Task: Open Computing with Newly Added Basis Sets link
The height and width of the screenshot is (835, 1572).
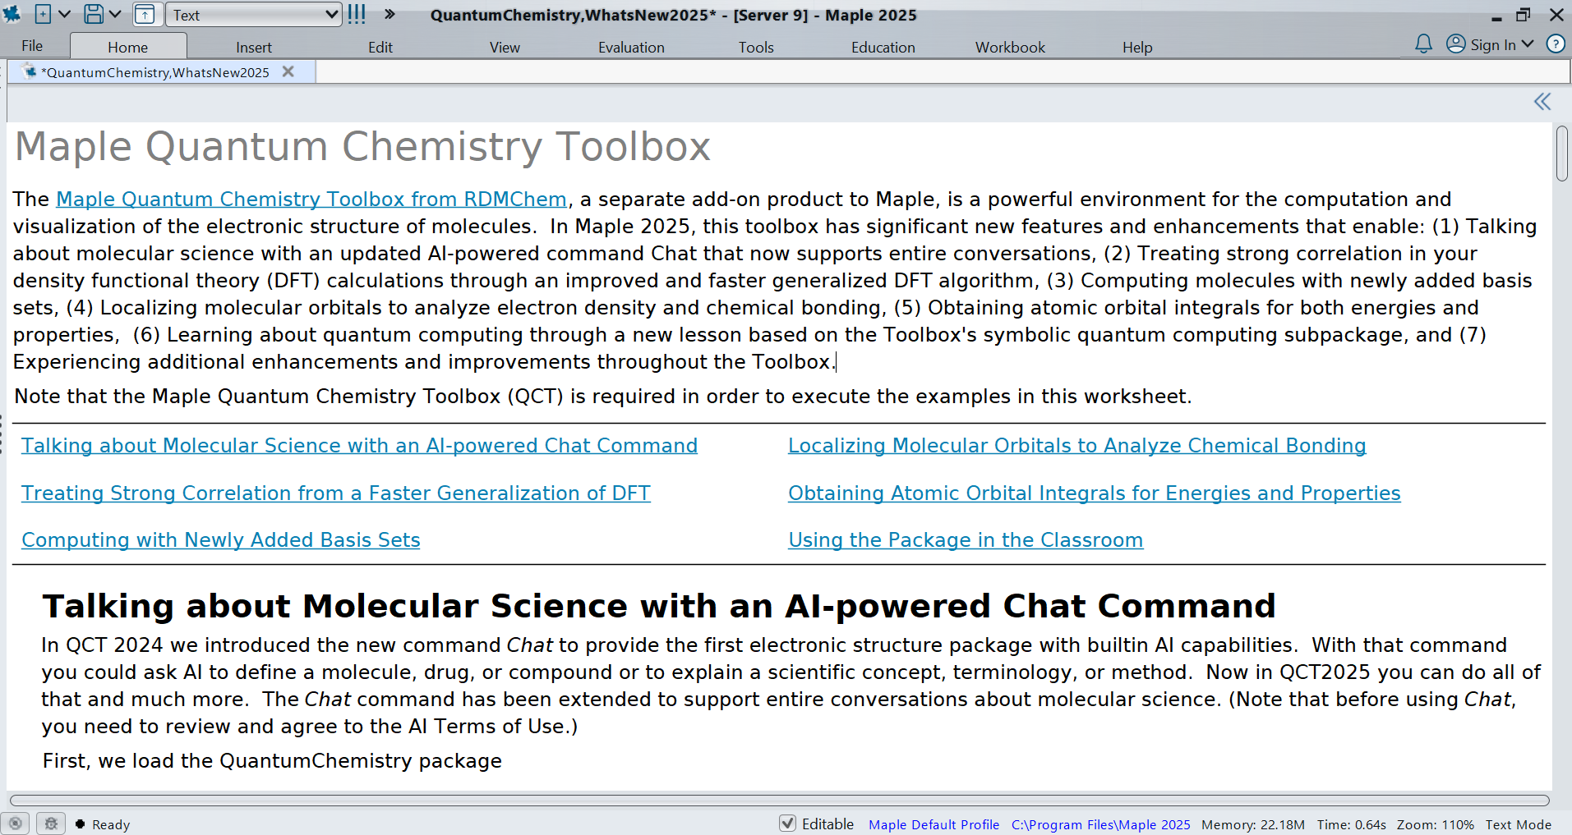Action: pos(221,540)
